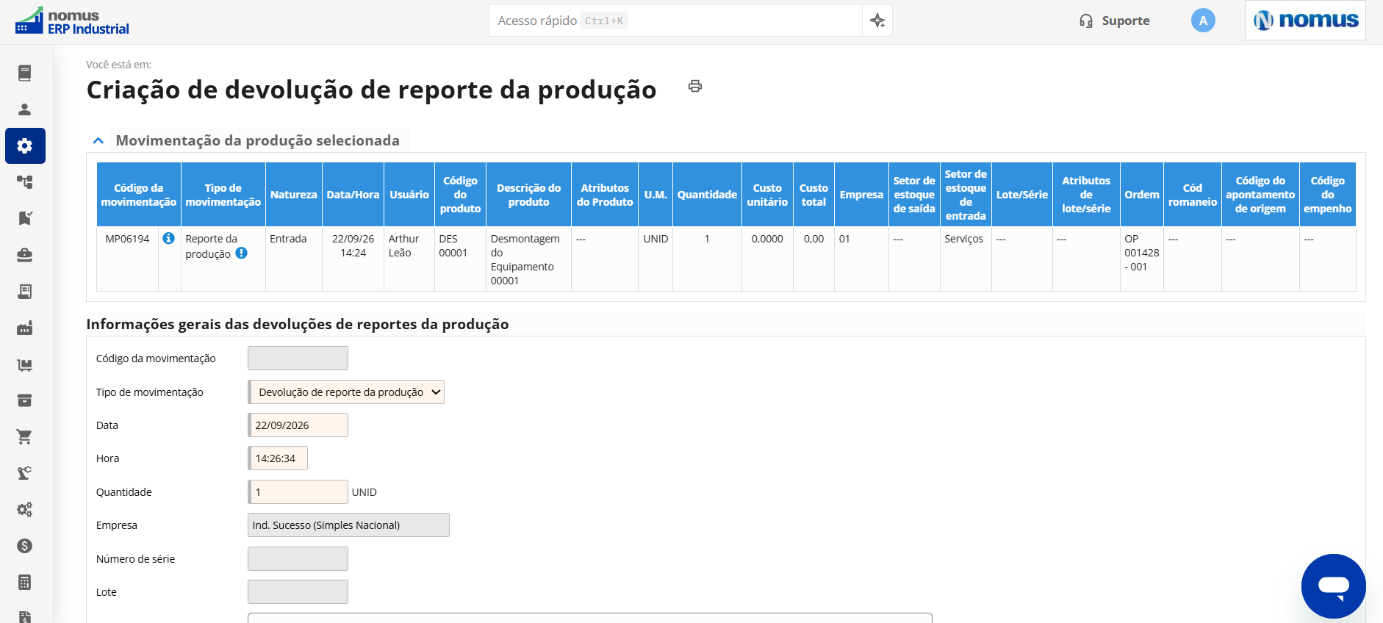Screen dimensions: 1383x623
Task: Open the AI sparkle icon in search bar
Action: [877, 21]
